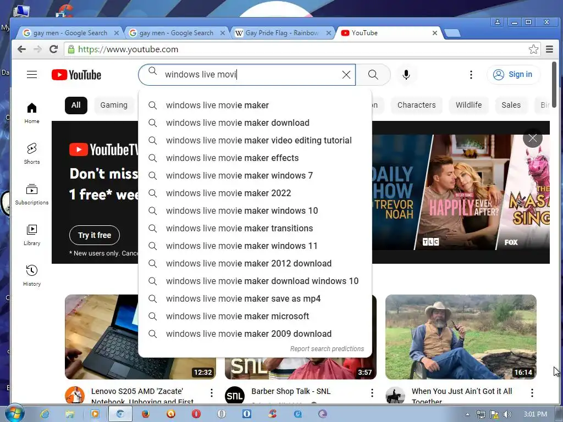
Task: Select 'windows live movie maker 2012 download'
Action: pyautogui.click(x=255, y=263)
